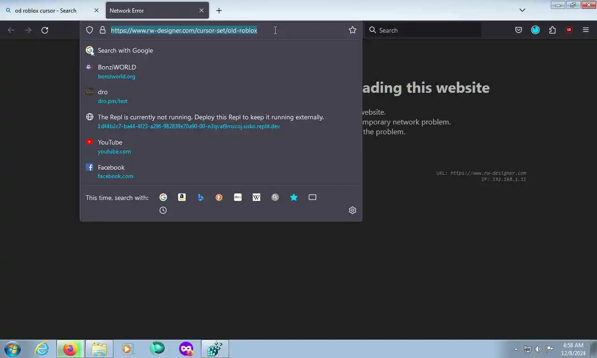
Task: Open Windows Explorer from taskbar
Action: pos(99,349)
